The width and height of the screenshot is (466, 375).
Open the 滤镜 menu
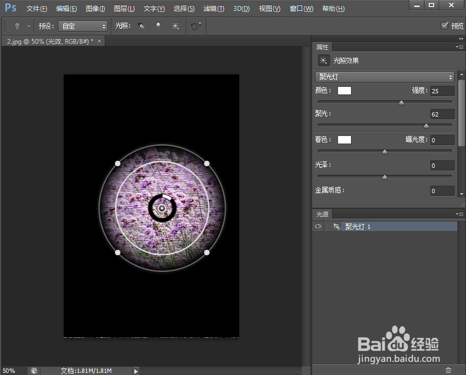click(x=214, y=9)
